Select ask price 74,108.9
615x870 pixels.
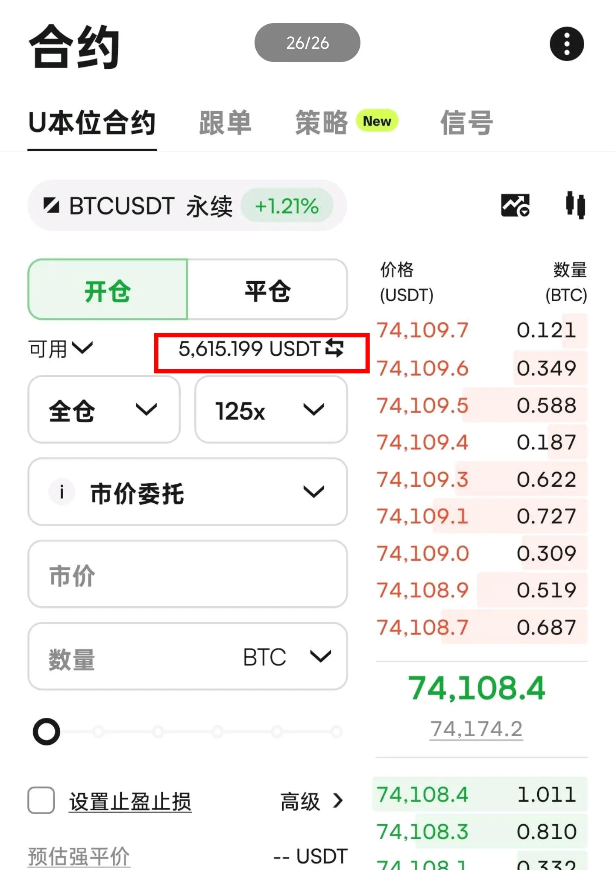pyautogui.click(x=422, y=590)
